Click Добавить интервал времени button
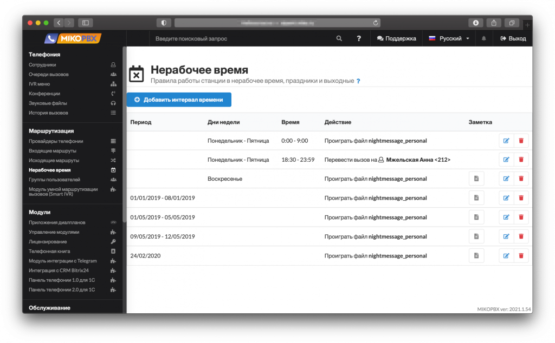Image resolution: width=555 pixels, height=343 pixels. point(179,100)
